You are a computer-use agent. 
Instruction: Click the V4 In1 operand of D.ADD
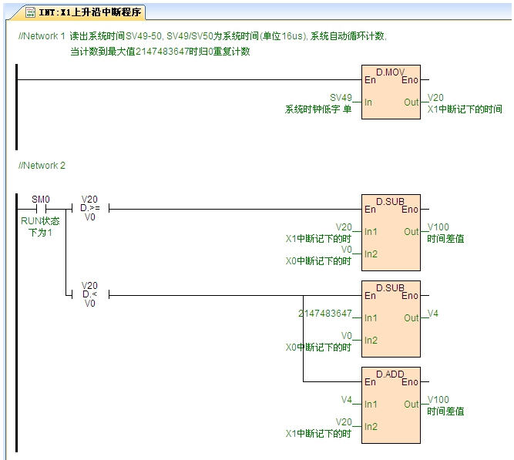[x=346, y=400]
